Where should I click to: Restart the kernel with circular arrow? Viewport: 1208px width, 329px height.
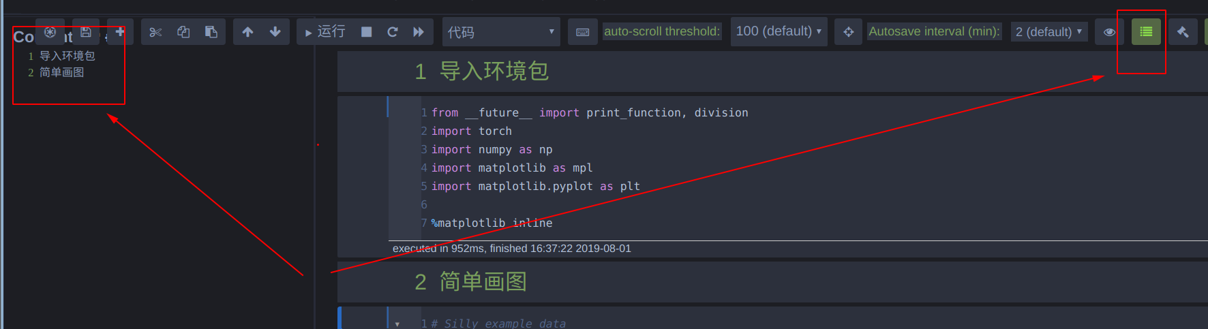[392, 32]
